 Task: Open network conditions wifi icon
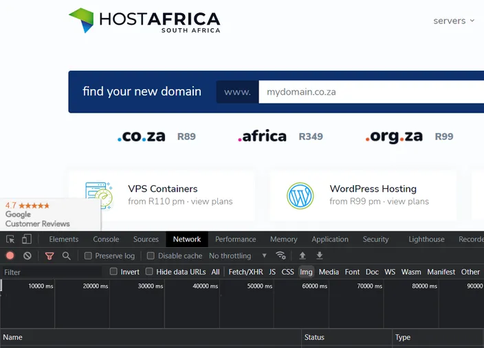[x=280, y=255]
